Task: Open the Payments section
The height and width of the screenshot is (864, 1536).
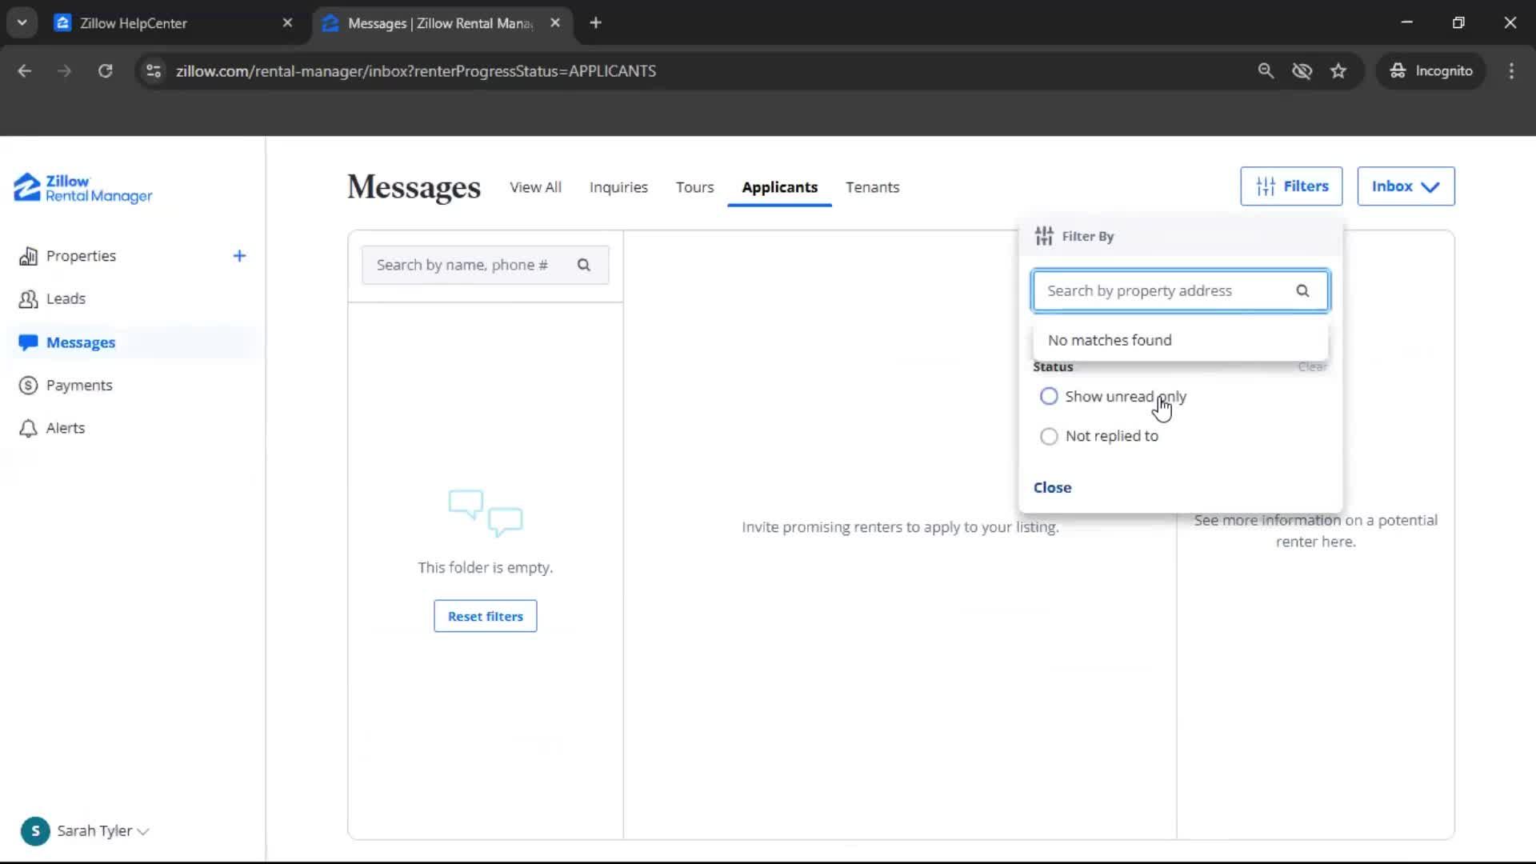Action: click(x=80, y=385)
